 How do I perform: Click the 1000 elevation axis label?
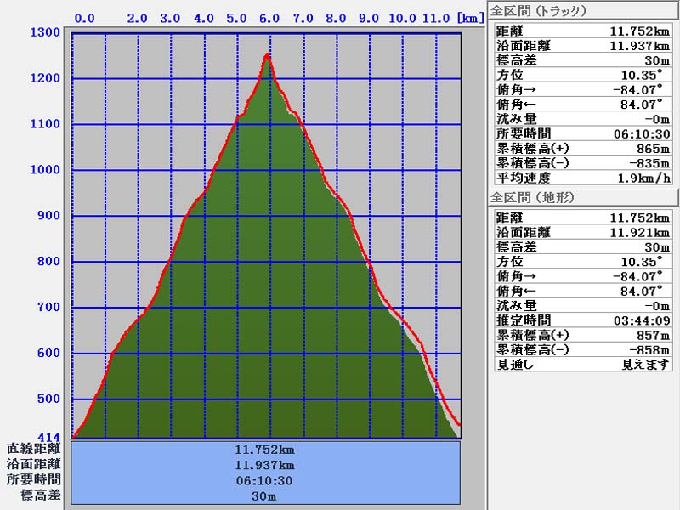(x=44, y=170)
